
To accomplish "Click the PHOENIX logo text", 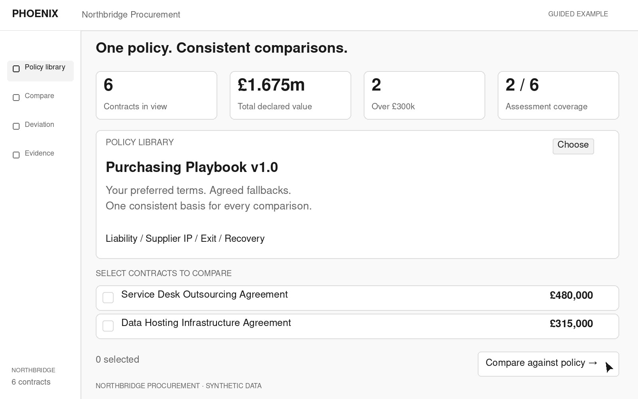I will [x=35, y=14].
